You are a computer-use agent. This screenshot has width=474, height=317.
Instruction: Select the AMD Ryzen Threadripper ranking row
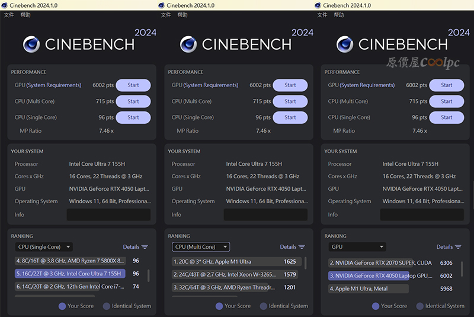(234, 287)
